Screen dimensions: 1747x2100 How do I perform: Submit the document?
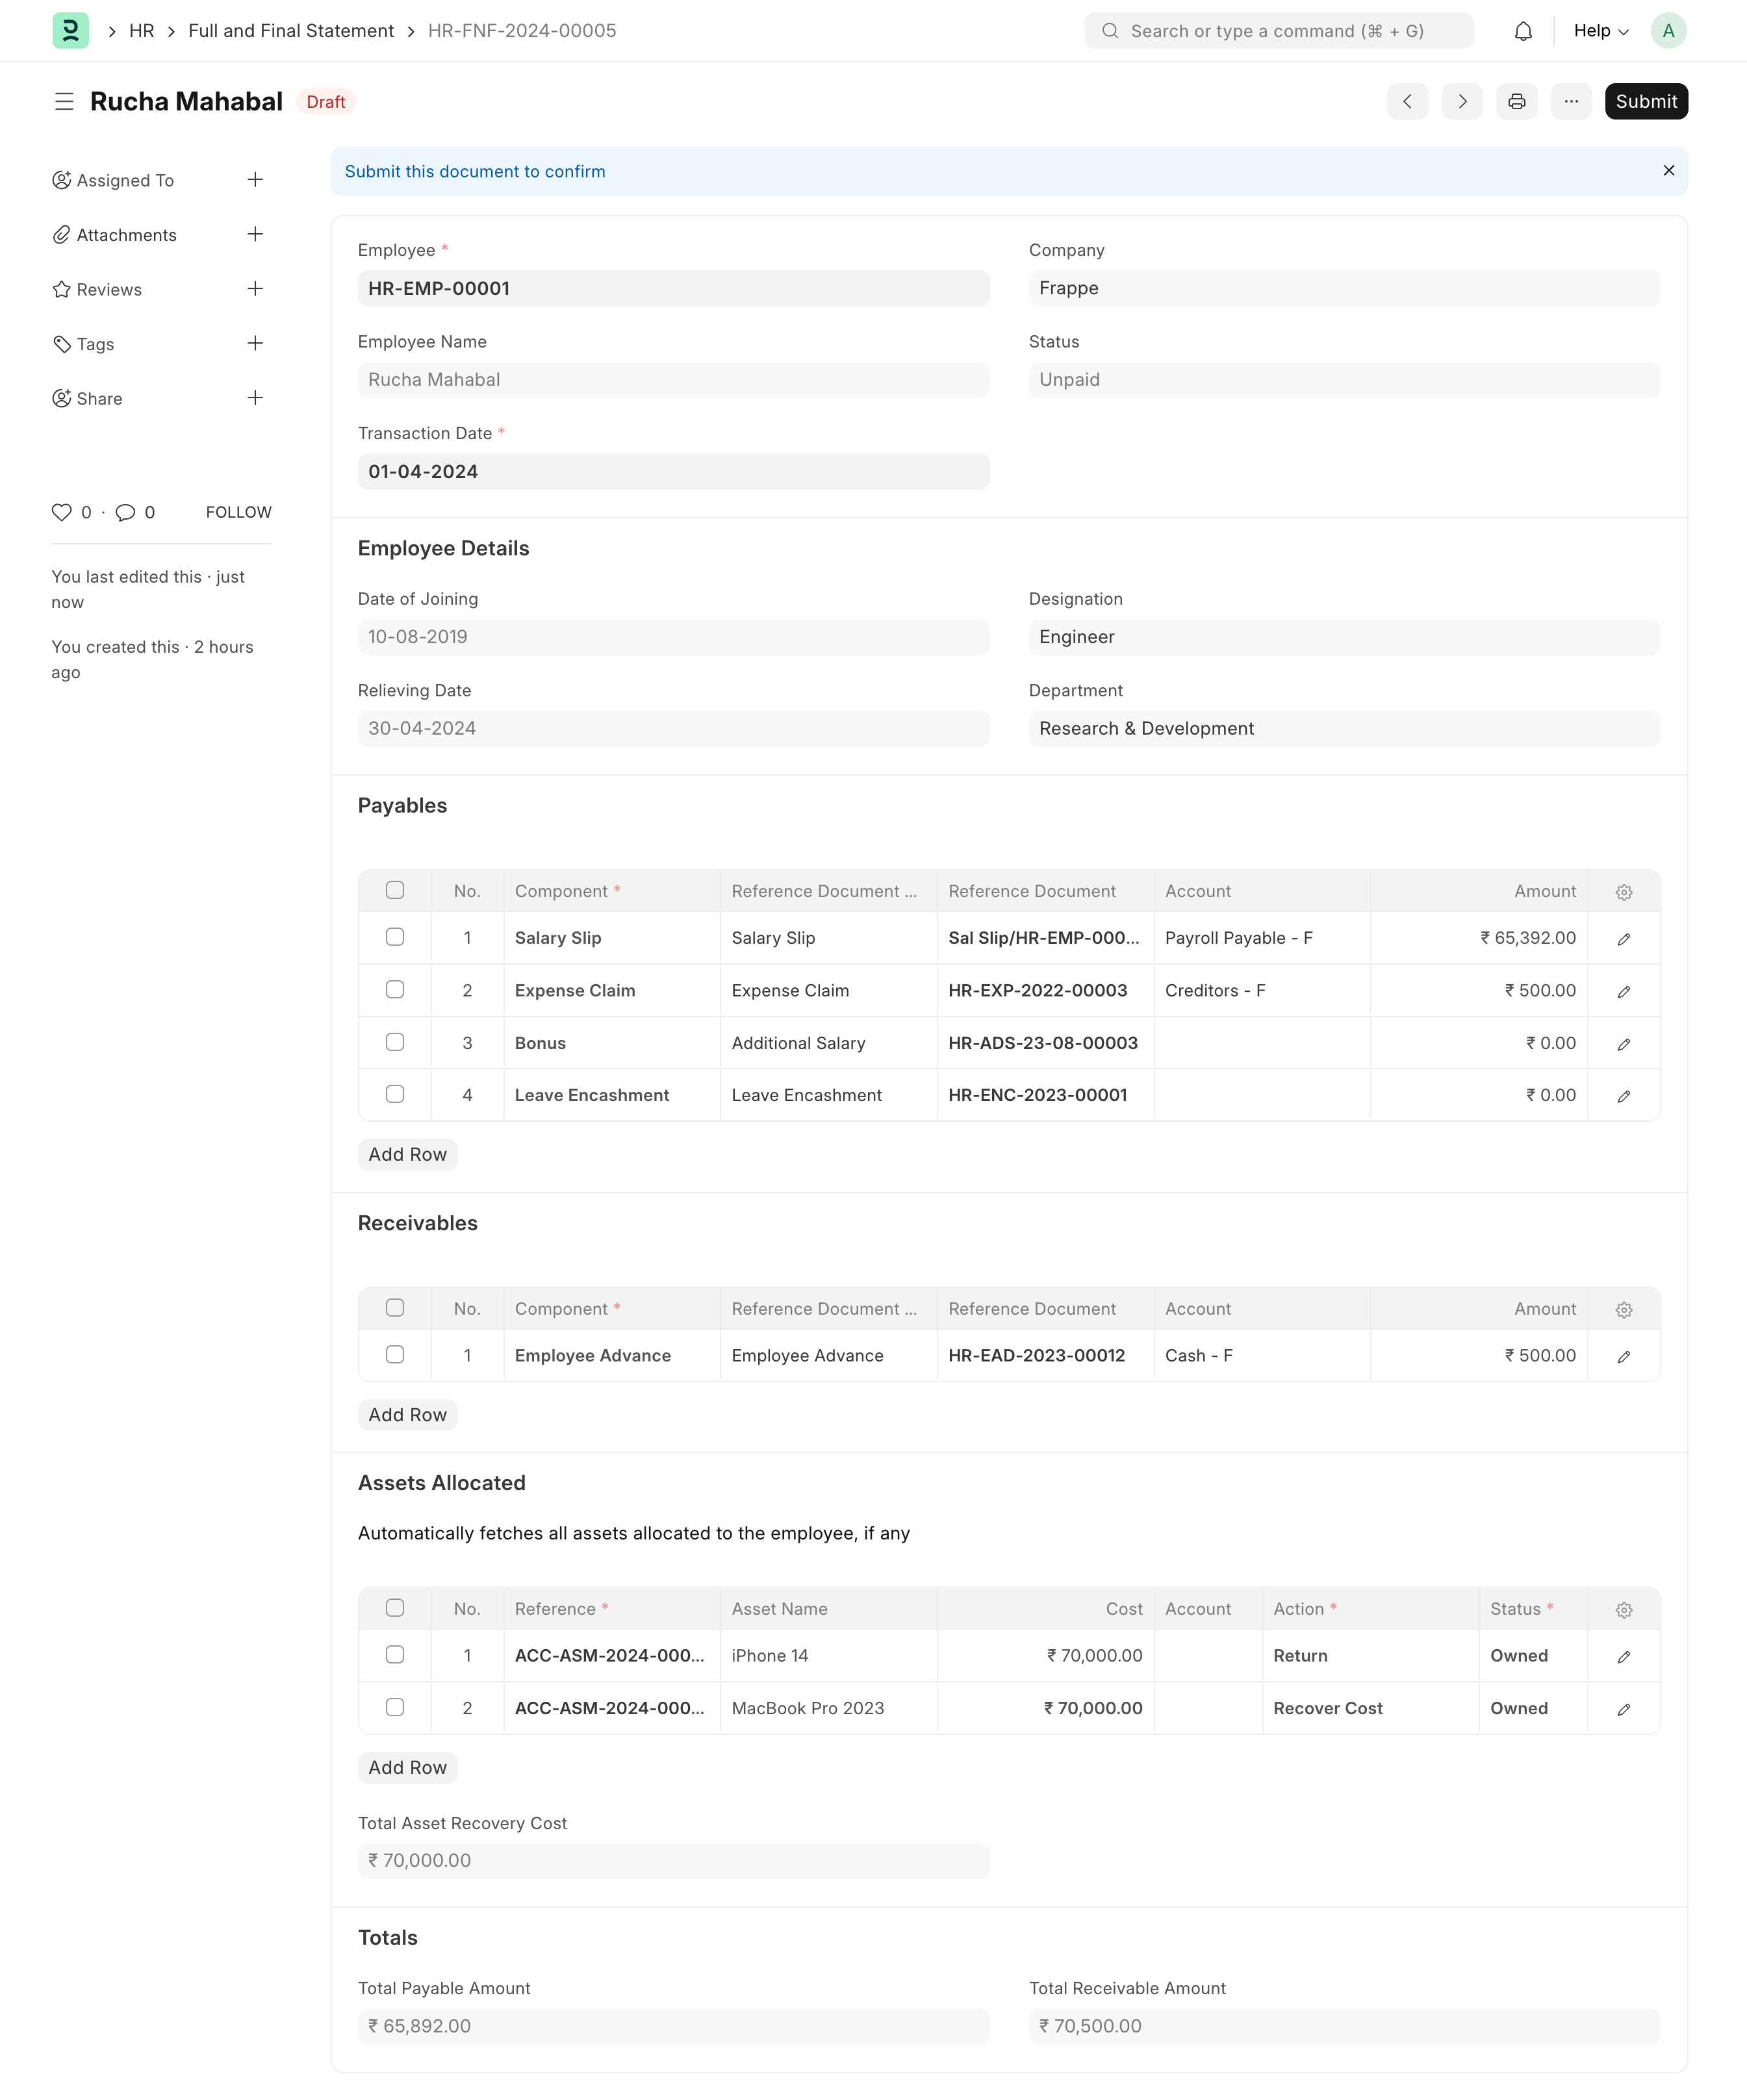[1645, 101]
